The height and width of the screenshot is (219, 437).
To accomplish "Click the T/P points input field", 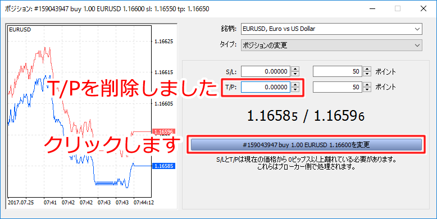I will click(338, 87).
